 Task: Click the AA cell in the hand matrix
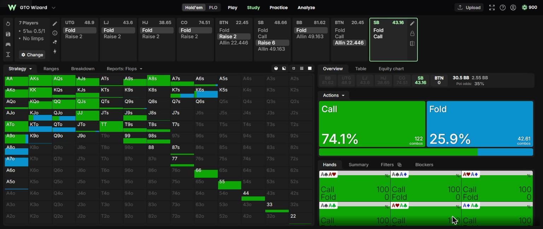tap(17, 80)
